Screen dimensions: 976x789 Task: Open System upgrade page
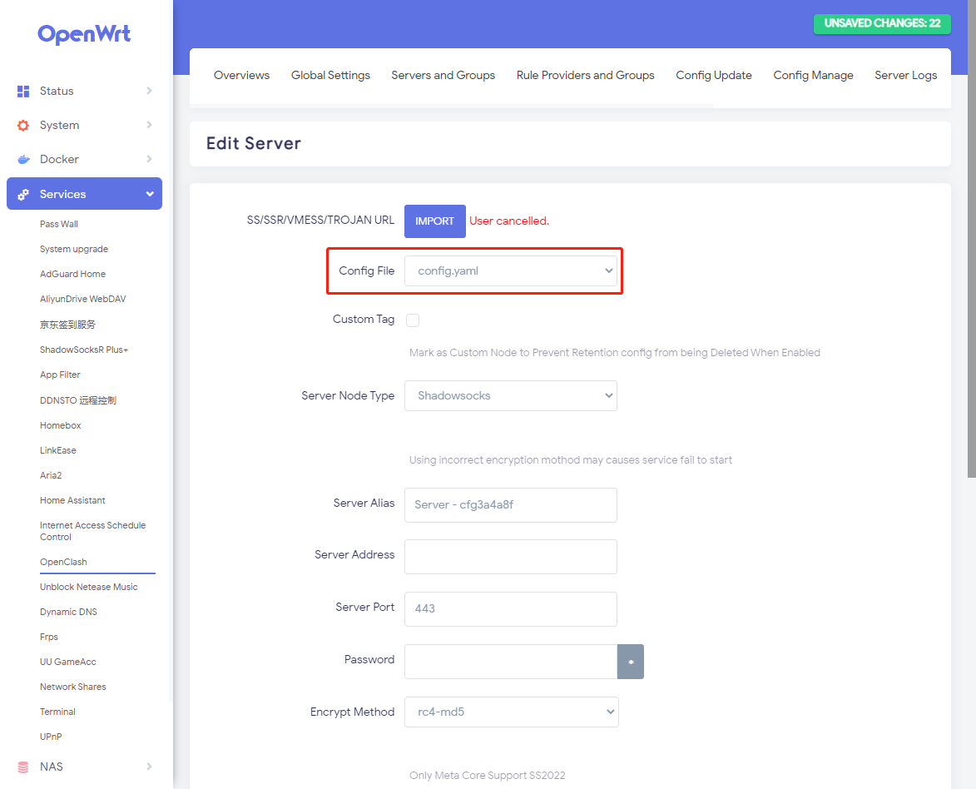pos(74,249)
